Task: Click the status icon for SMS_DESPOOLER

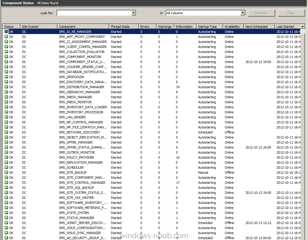Action: click(x=6, y=77)
